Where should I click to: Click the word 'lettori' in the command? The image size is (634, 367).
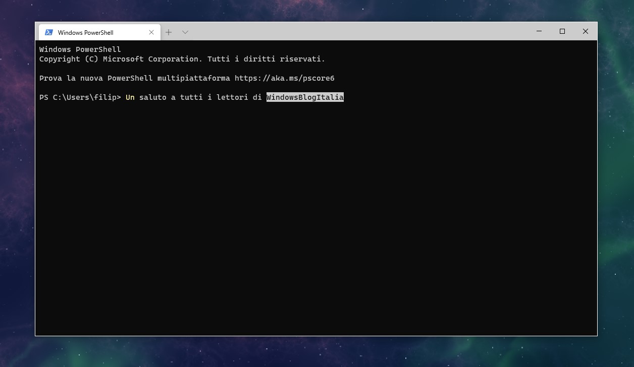pos(232,97)
